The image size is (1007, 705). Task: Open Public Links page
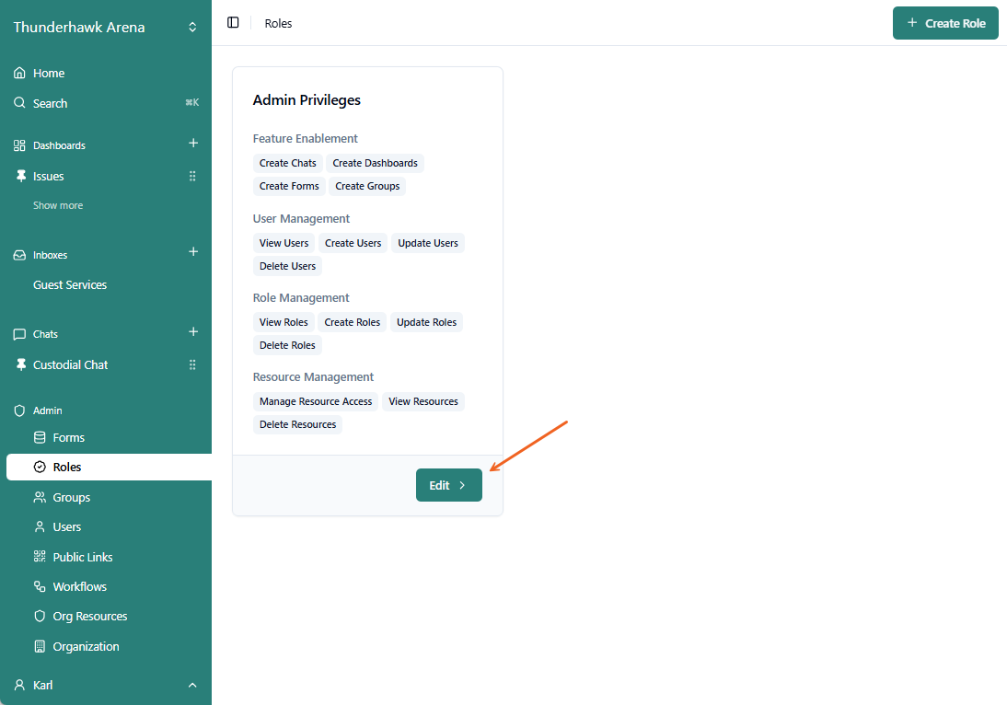[82, 558]
